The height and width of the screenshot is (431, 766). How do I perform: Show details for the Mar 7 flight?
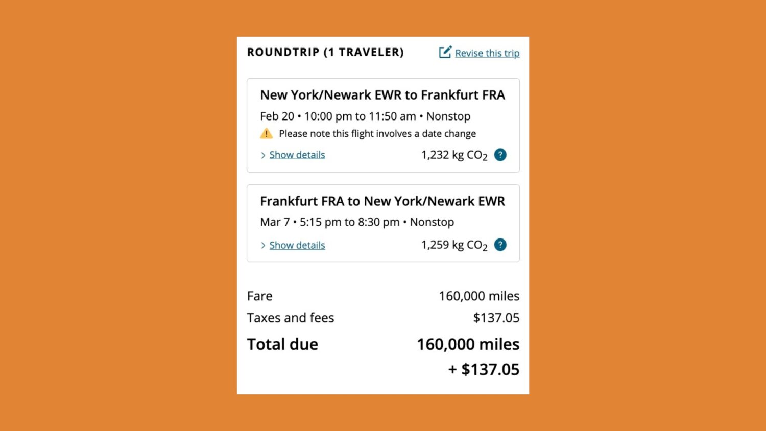(297, 245)
